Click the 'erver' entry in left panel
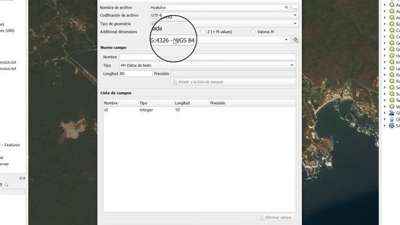Screen dimensions: 400x225 [x=4, y=164]
